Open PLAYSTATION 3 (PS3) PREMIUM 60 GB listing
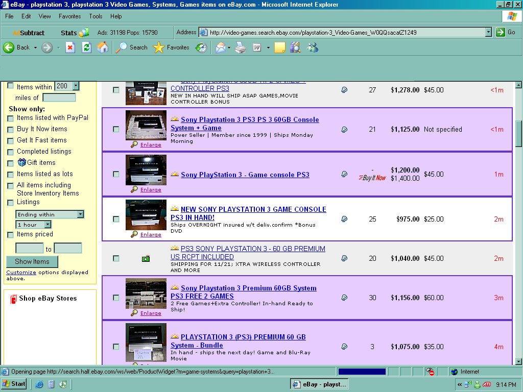 coord(238,341)
